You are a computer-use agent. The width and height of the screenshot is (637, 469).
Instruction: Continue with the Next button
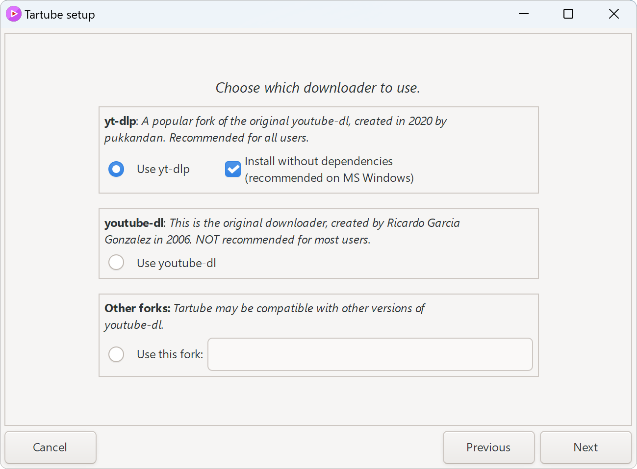[586, 447]
